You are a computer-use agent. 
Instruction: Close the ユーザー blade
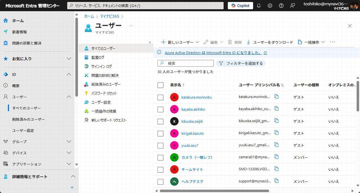coord(350,26)
